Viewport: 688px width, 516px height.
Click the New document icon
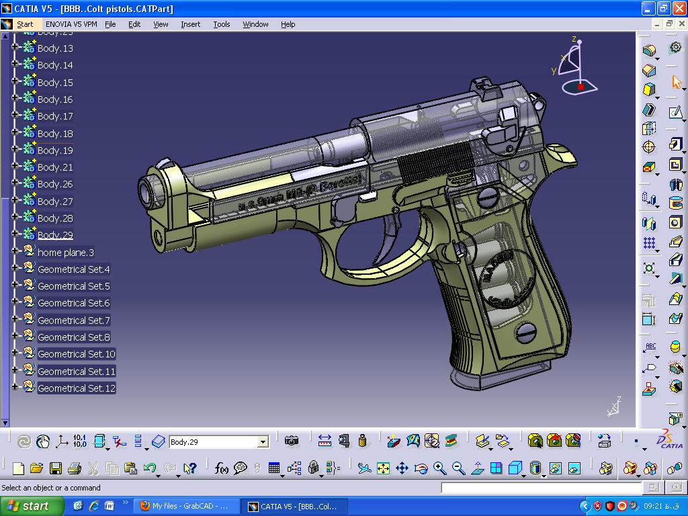(x=18, y=468)
